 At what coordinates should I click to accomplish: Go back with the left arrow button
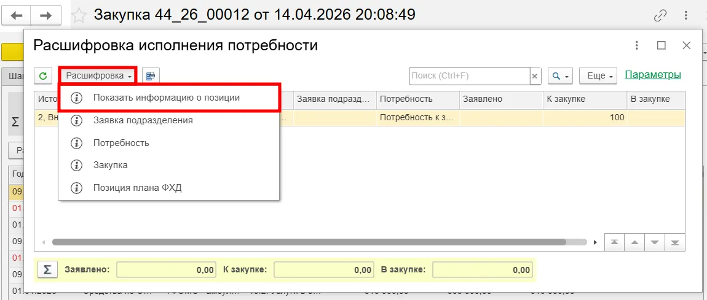(16, 16)
